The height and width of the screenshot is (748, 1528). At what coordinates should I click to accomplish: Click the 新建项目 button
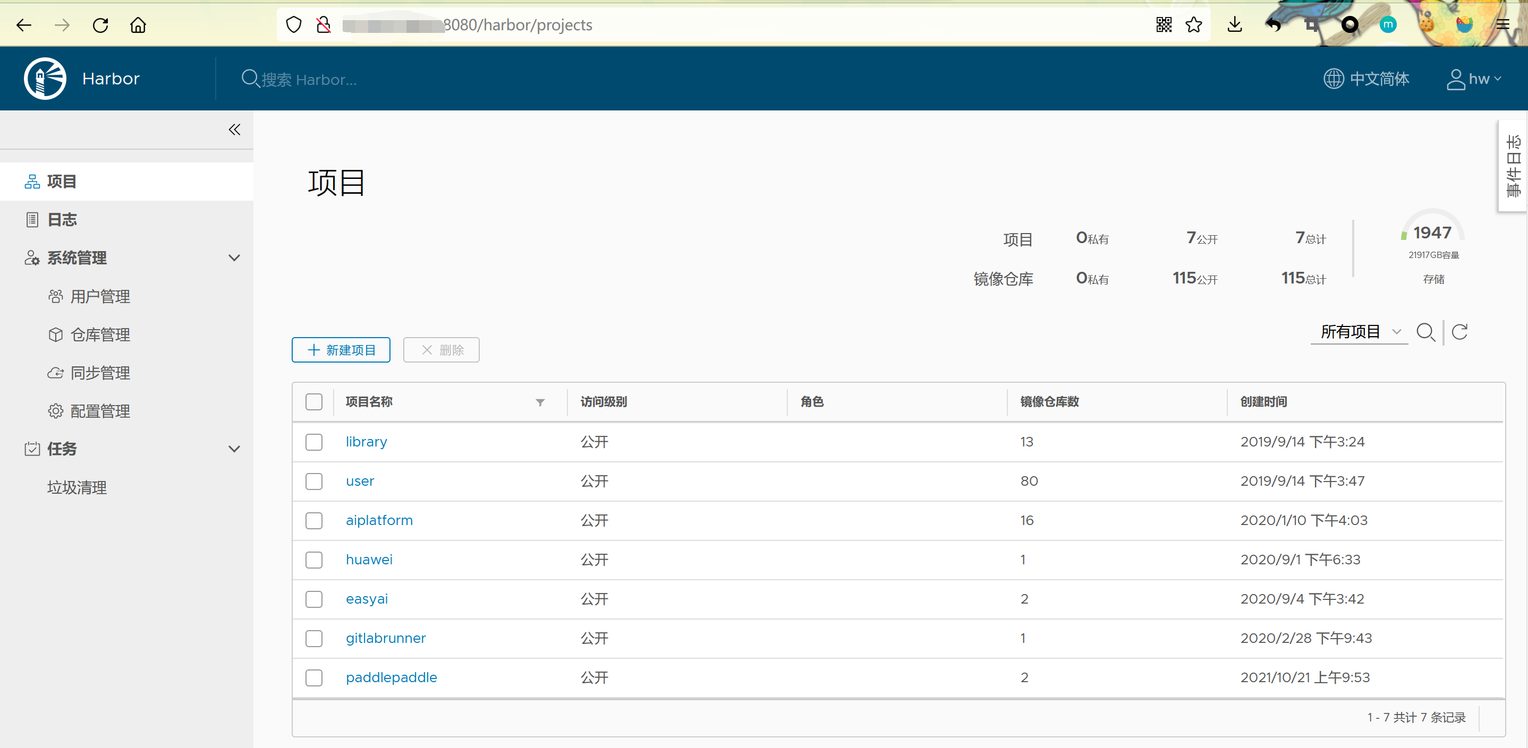341,350
